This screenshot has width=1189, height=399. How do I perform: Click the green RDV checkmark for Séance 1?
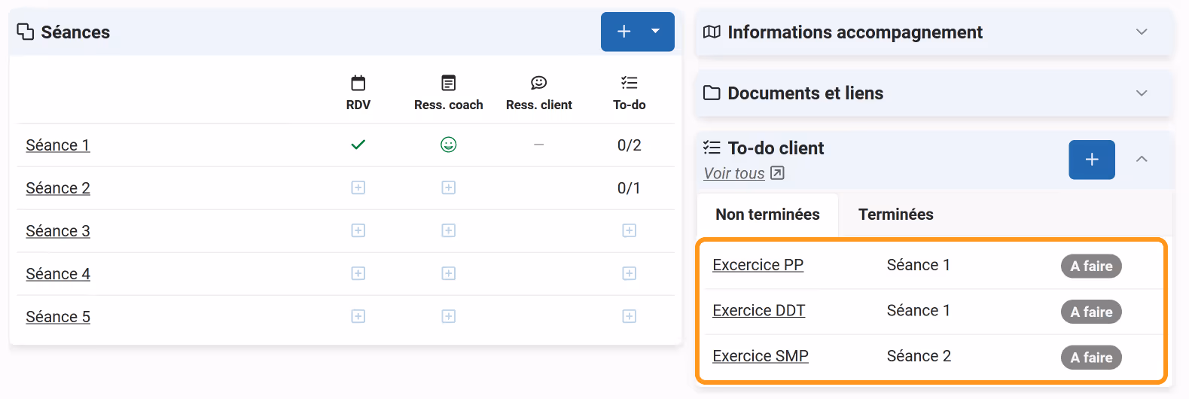[x=358, y=145]
